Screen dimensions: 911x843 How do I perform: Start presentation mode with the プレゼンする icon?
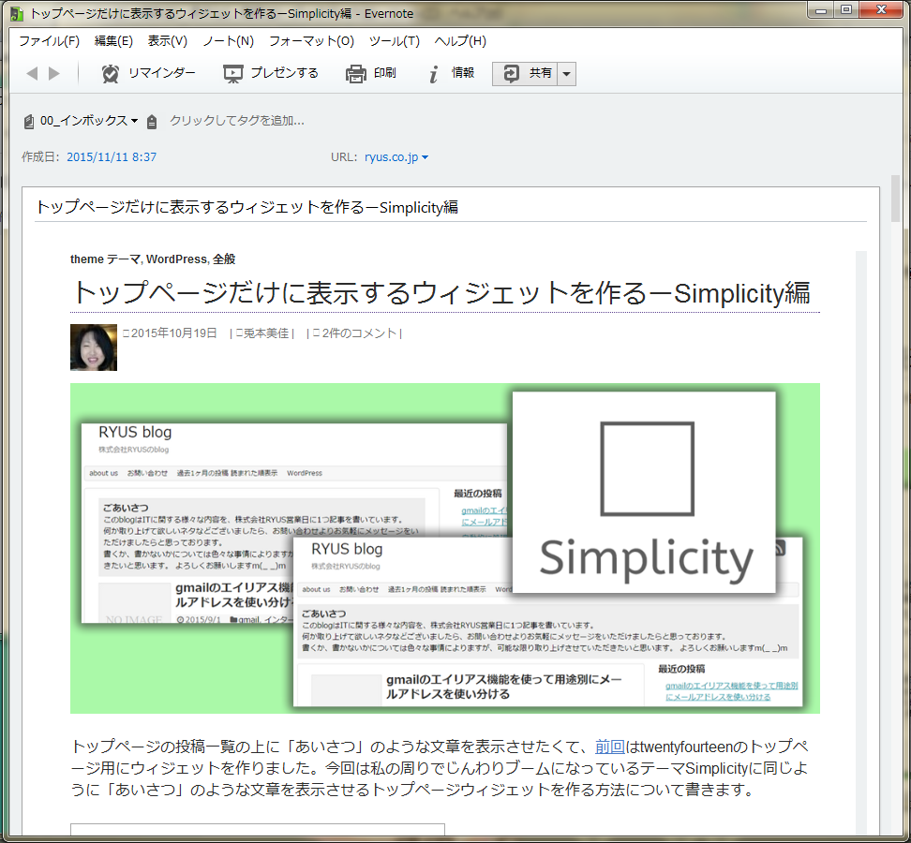point(233,73)
